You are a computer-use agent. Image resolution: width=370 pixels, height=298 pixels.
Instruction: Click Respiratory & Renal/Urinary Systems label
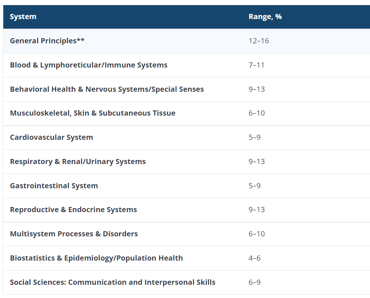[78, 161]
